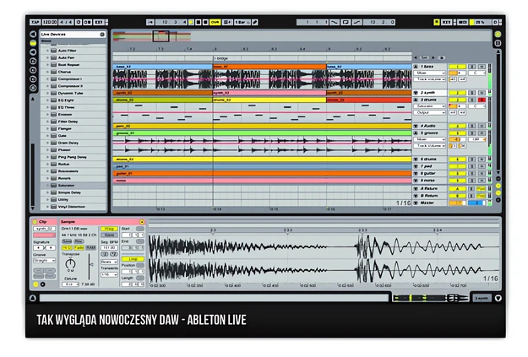Viewport: 528px width, 357px height.
Task: Open the Groove dropdown in Clip box
Action: point(44,261)
